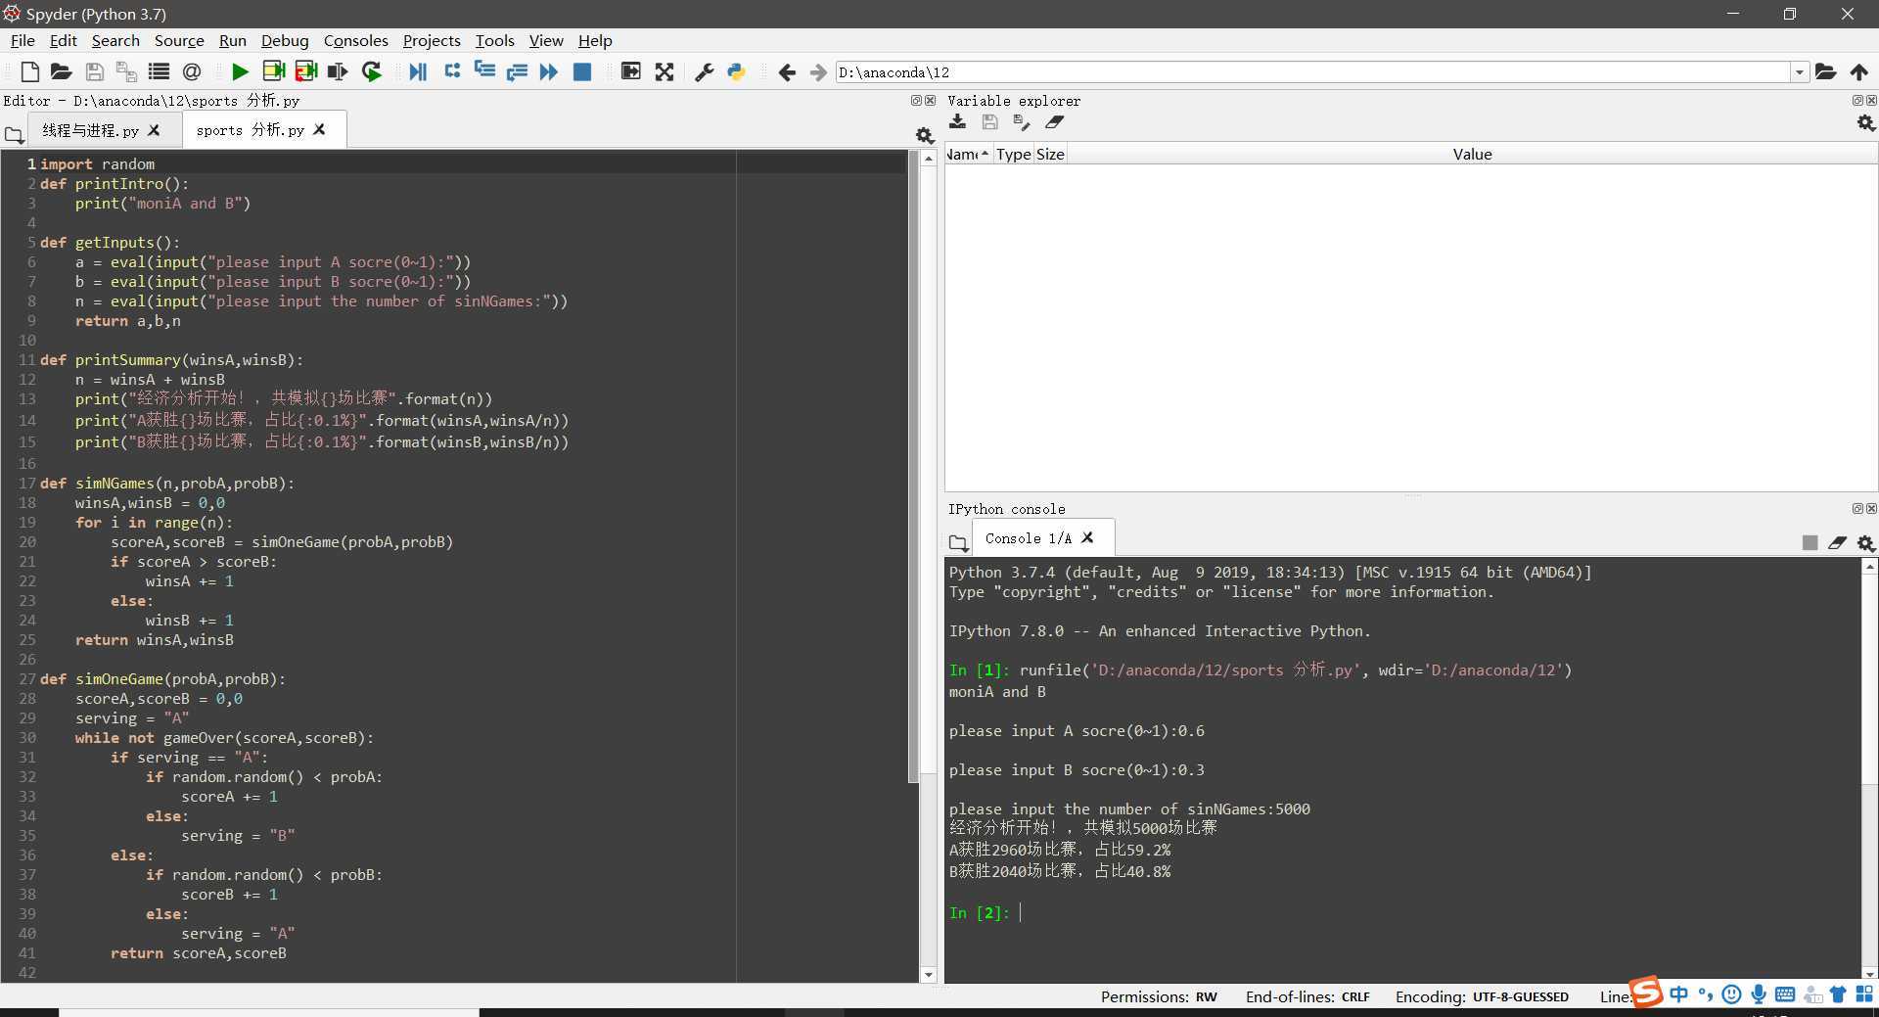Screen dimensions: 1879x1017
Task: Open Variable explorer options gear
Action: pos(1865,122)
